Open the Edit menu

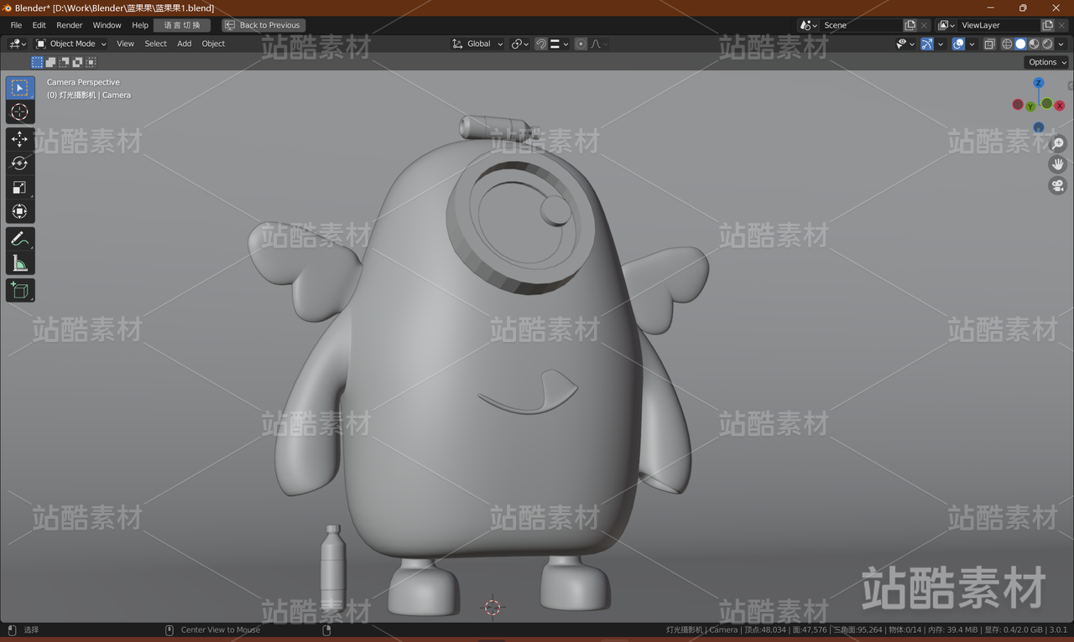[39, 25]
